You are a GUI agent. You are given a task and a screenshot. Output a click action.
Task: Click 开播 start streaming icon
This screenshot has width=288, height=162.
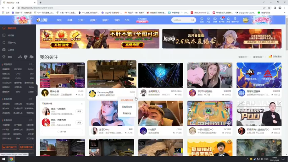point(215,20)
